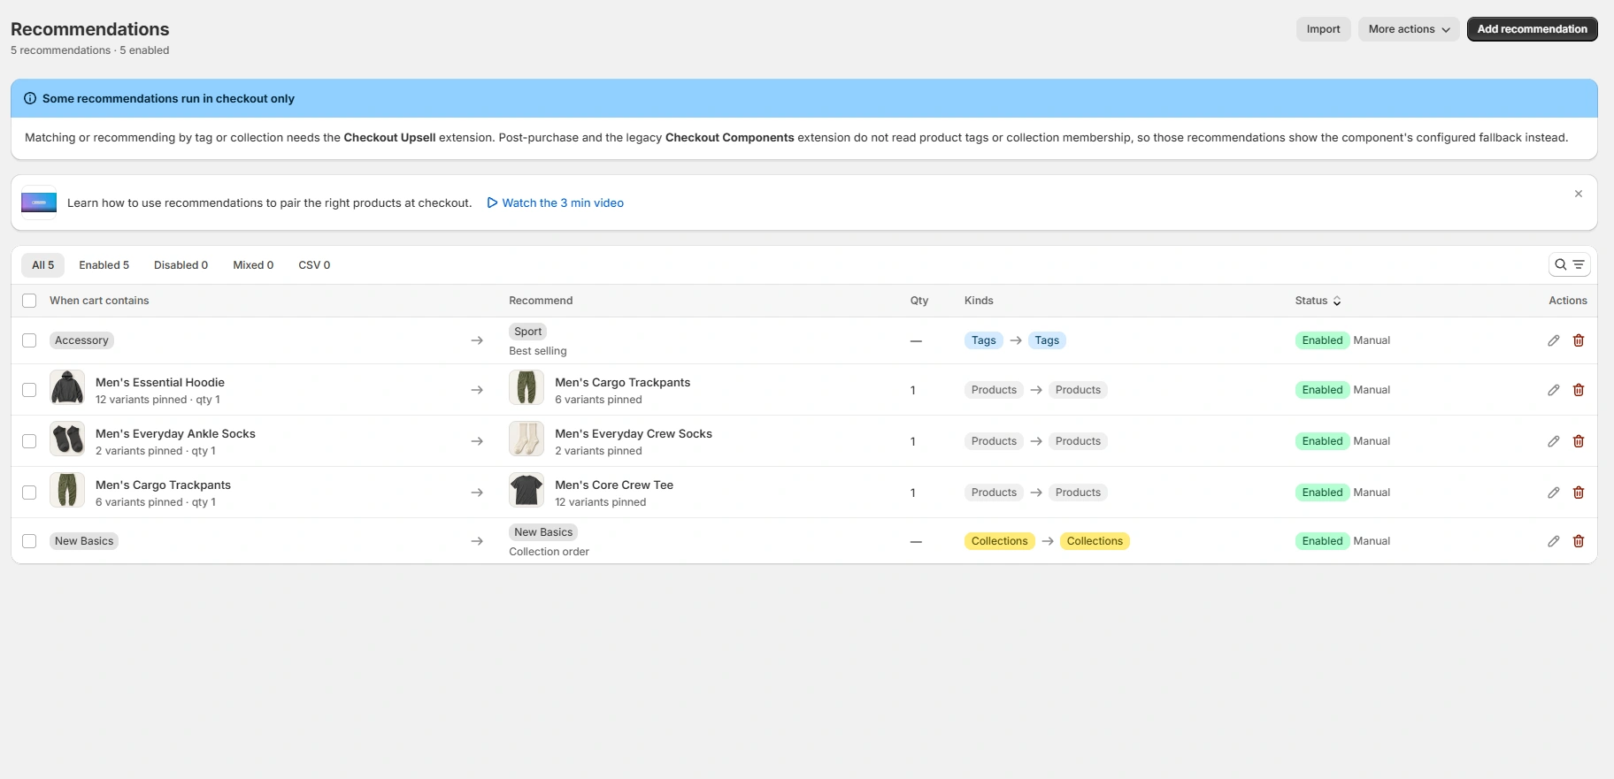Click the yellow Collections source kind badge
This screenshot has height=779, width=1614.
coord(999,541)
